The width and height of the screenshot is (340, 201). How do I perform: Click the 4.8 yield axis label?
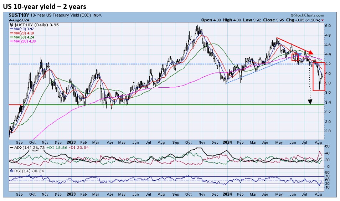(328, 35)
